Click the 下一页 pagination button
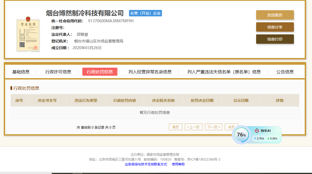Image resolution: width=312 pixels, height=174 pixels. [213, 127]
